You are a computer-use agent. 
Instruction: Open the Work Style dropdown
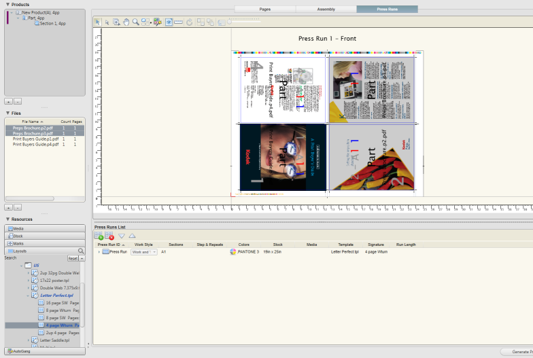[x=144, y=252]
